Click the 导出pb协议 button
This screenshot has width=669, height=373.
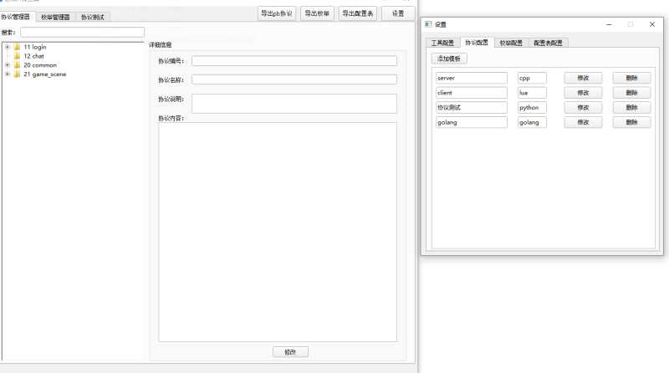pos(276,13)
